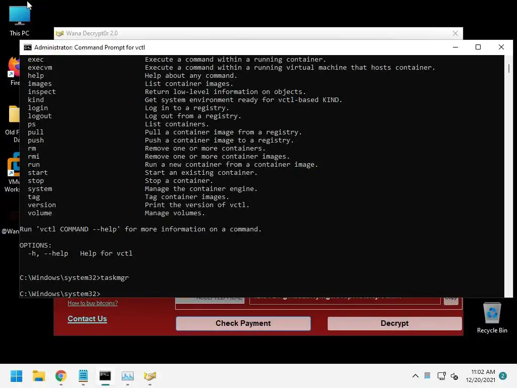Click the network status tray icon
The height and width of the screenshot is (388, 517).
click(x=441, y=376)
